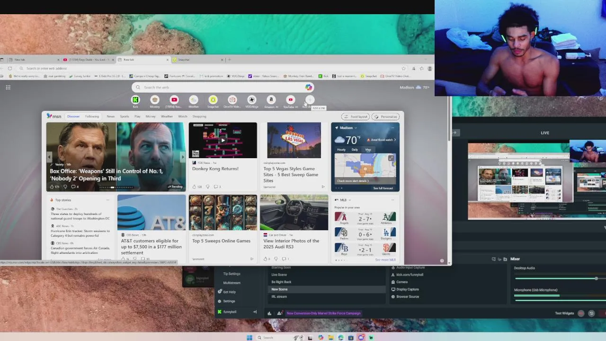Click the Feed layout button
This screenshot has width=606, height=341.
[356, 117]
